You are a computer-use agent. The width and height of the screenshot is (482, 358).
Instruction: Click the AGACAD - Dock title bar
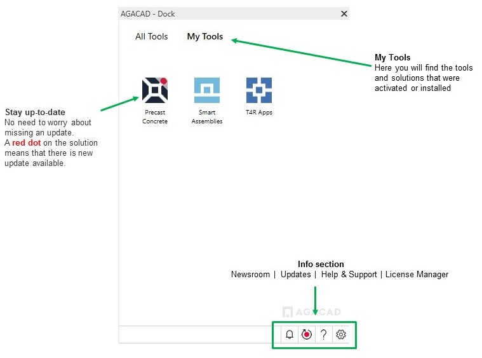click(234, 14)
